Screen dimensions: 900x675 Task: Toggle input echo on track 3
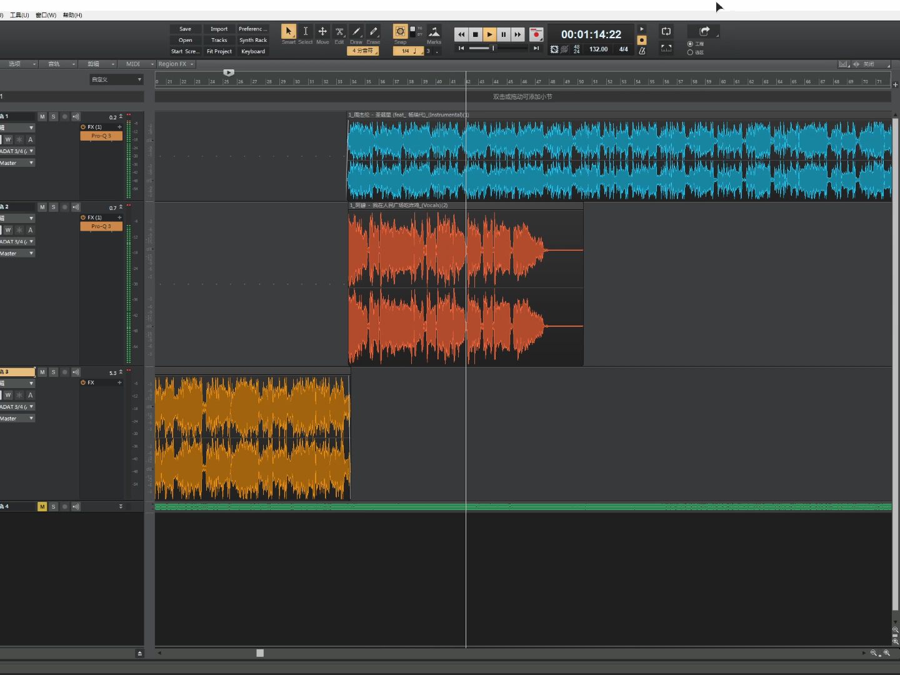point(76,372)
